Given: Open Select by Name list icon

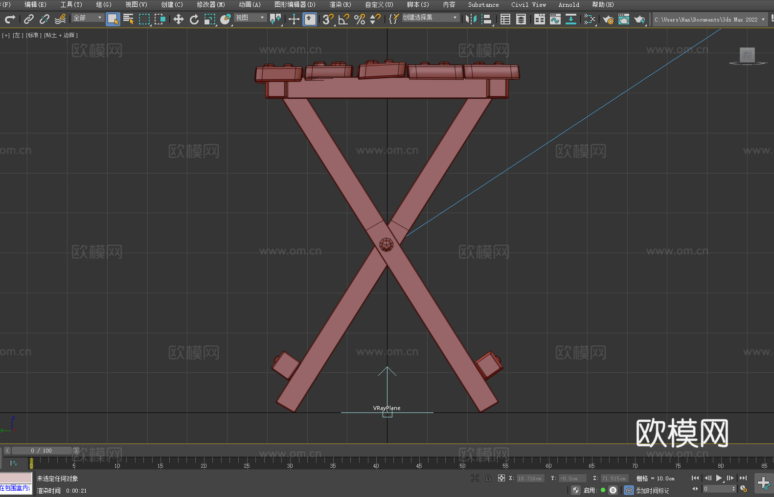Looking at the screenshot, I should point(129,19).
